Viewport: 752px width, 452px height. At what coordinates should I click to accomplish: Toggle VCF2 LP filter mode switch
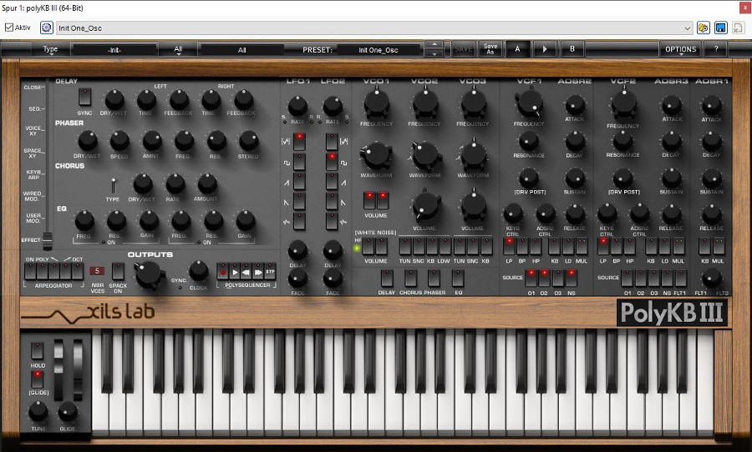pyautogui.click(x=603, y=246)
